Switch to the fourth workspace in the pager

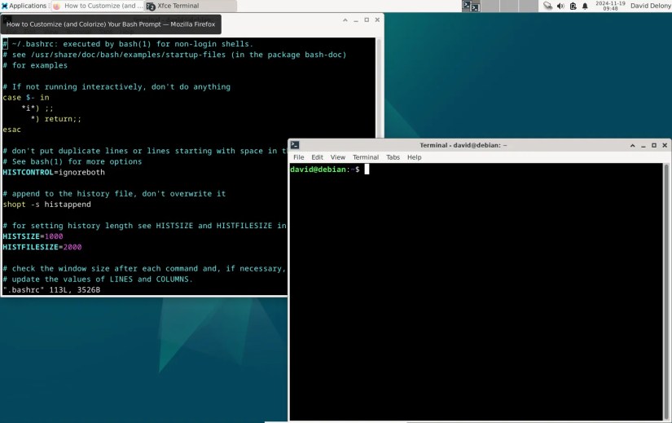pos(529,6)
